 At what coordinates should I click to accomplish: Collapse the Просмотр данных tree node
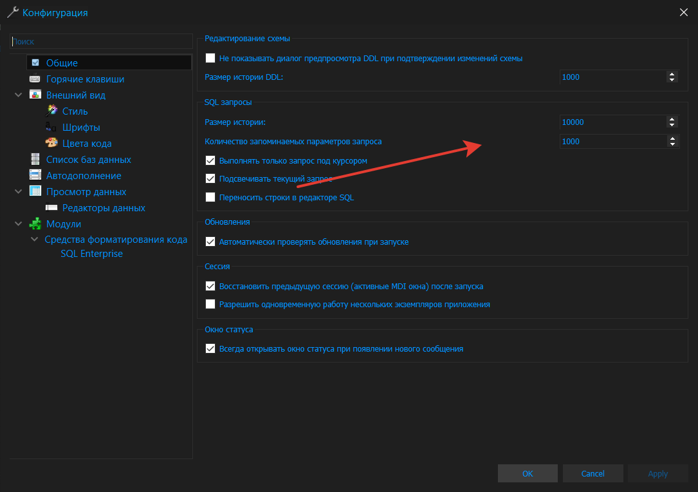pos(18,192)
